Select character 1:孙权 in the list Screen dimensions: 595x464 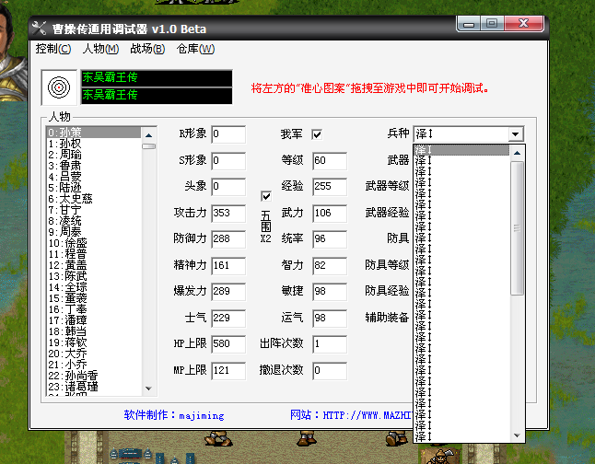point(64,145)
